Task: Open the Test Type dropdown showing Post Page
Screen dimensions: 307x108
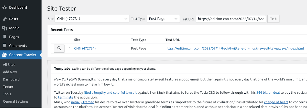Action: point(163,19)
